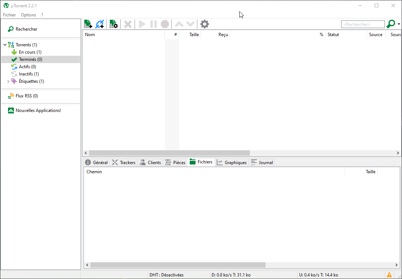Select the Fichiers tab

[201, 162]
